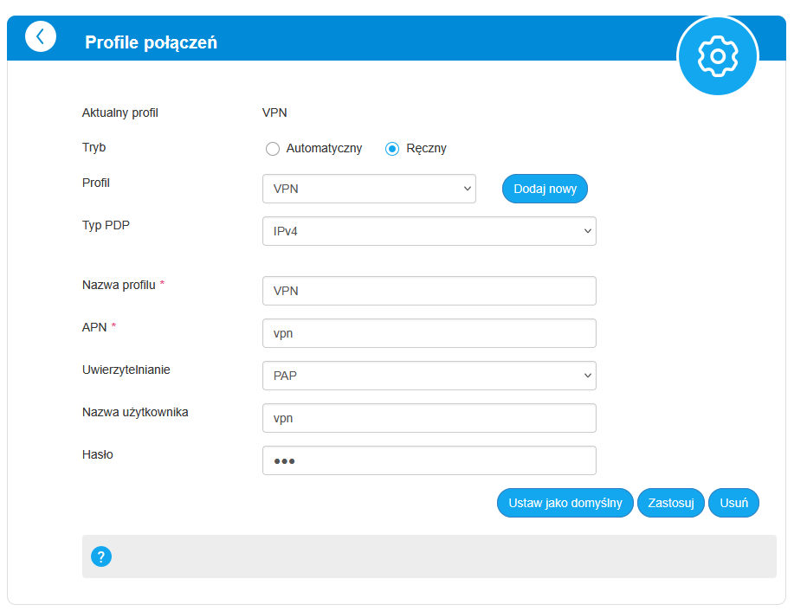Click the Zastosuj button
The image size is (807, 611).
click(671, 503)
